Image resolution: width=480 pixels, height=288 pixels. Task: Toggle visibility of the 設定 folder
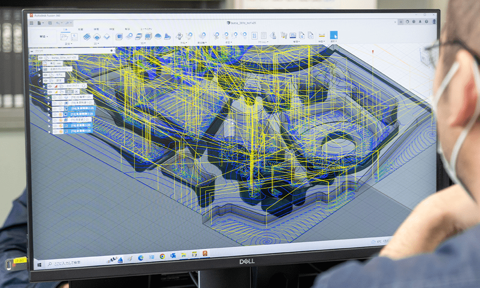(x=46, y=81)
